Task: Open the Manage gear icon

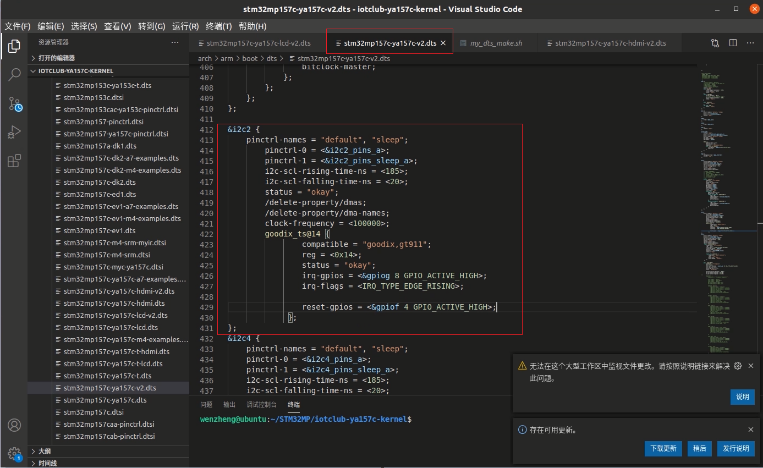Action: [x=14, y=453]
